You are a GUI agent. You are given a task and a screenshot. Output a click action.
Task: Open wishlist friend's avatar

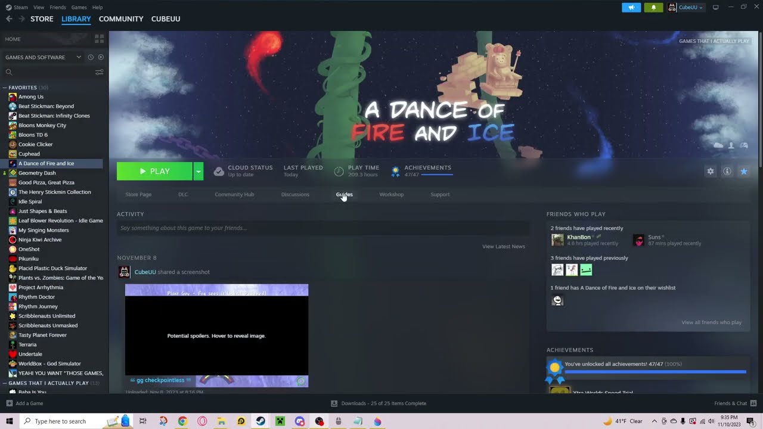[x=557, y=300]
